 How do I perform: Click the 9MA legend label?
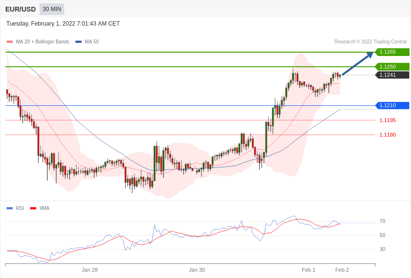44,208
